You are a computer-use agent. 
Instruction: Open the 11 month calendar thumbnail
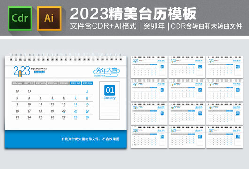click(x=187, y=137)
